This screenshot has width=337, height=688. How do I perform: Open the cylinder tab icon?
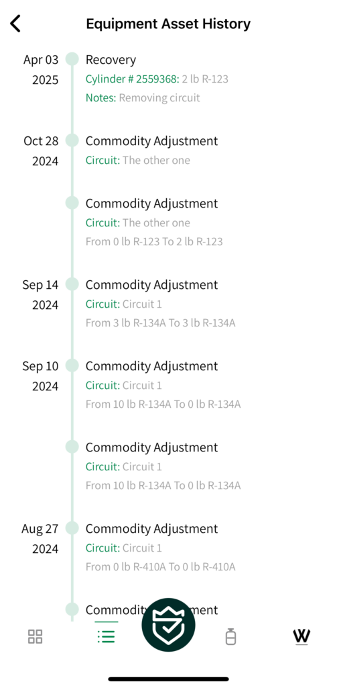point(230,636)
